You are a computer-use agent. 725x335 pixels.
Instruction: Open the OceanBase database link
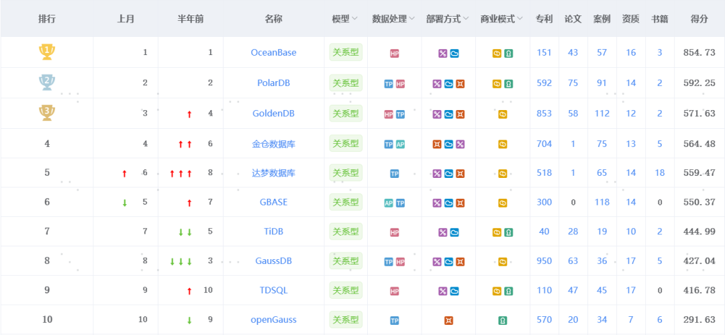point(274,53)
